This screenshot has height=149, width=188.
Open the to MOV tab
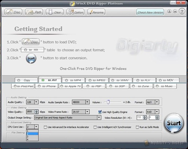click(x=168, y=80)
